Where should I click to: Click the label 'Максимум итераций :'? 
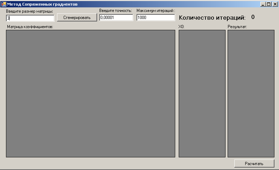pos(156,11)
